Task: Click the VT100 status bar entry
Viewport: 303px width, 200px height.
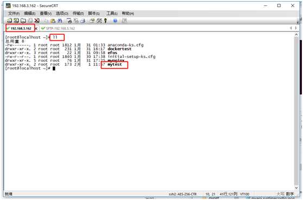Action: click(245, 194)
